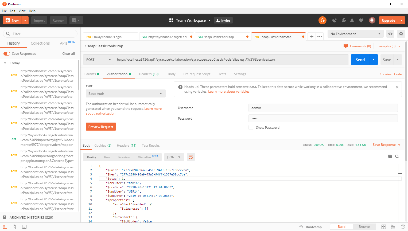Image resolution: width=408 pixels, height=231 pixels.
Task: Copy response body to clipboard icon
Action: click(x=390, y=156)
